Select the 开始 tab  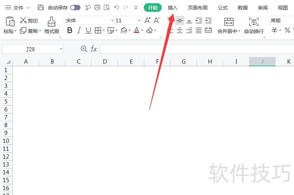pyautogui.click(x=153, y=8)
